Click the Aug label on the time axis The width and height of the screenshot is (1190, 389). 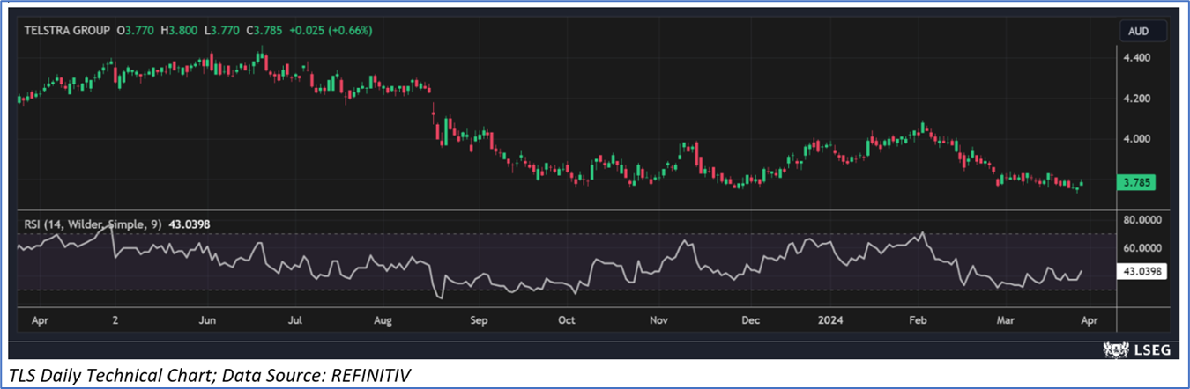384,321
